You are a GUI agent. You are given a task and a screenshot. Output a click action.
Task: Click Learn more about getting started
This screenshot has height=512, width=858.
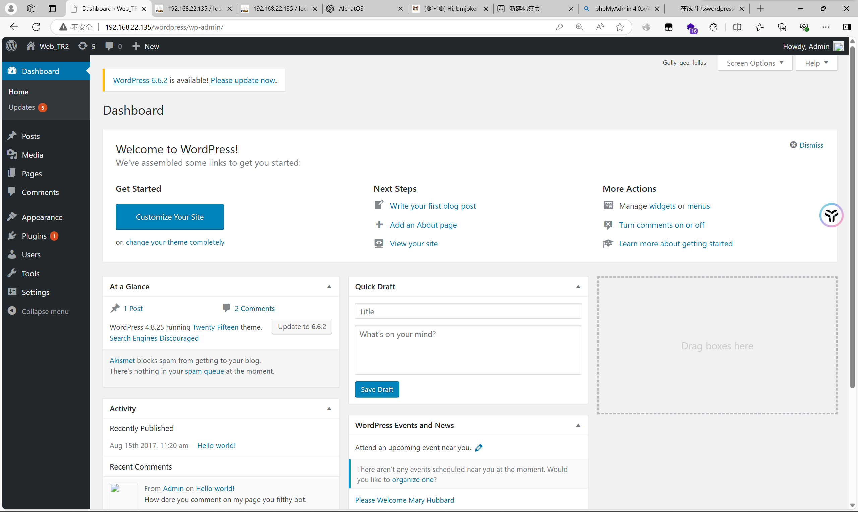click(676, 244)
